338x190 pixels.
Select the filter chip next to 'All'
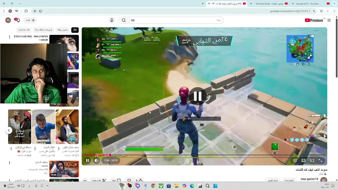point(63,30)
